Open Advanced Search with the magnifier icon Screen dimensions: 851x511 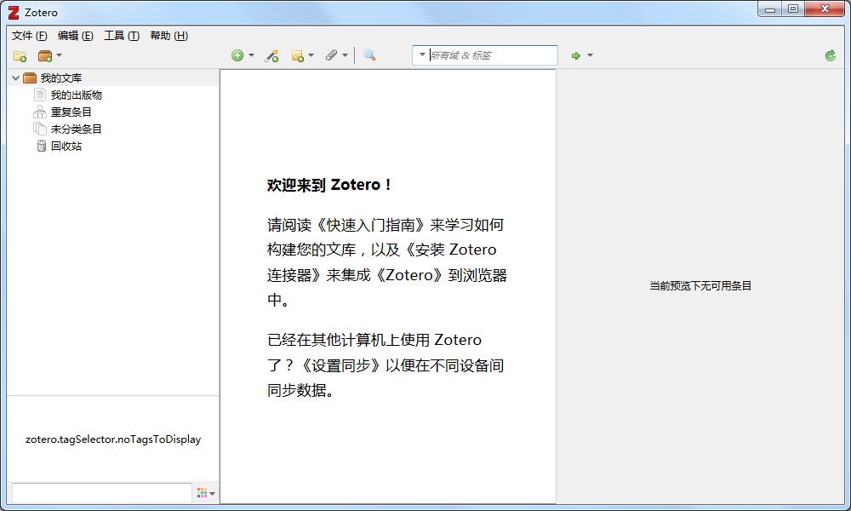click(368, 55)
